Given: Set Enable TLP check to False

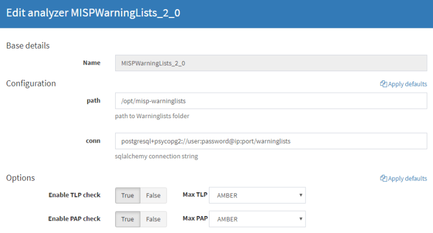Looking at the screenshot, I should click(x=153, y=196).
